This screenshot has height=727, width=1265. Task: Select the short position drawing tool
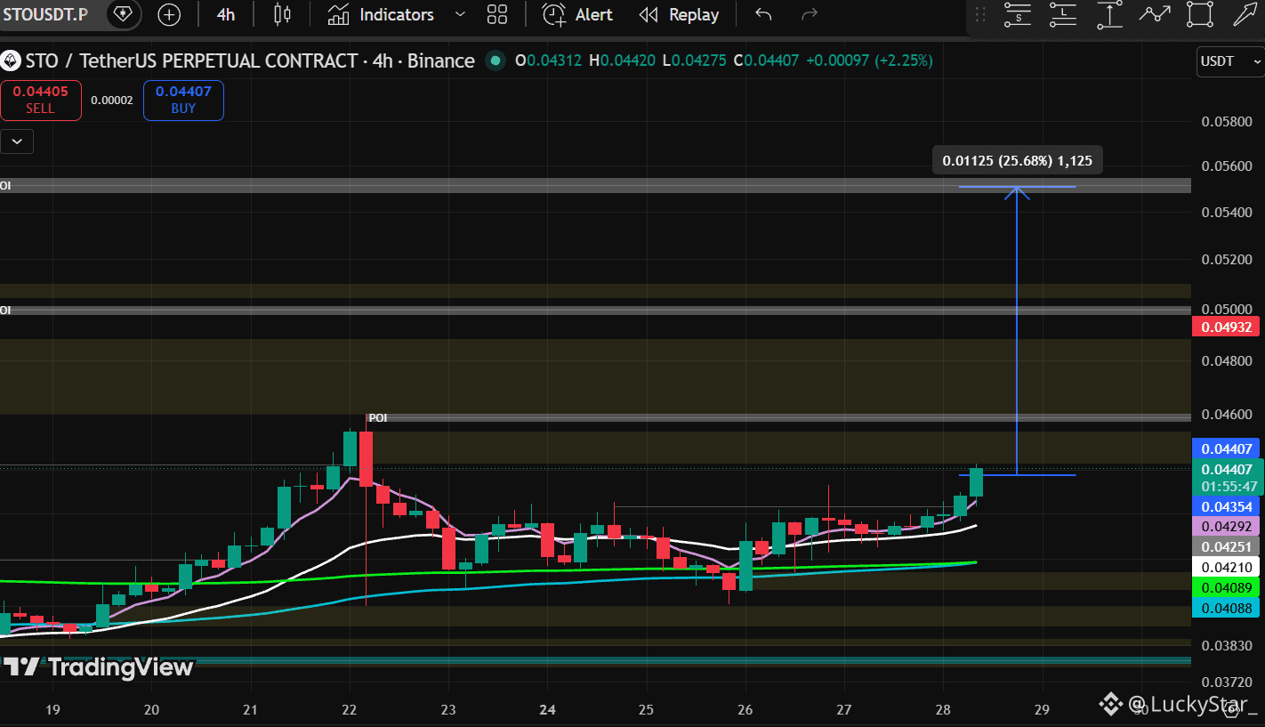tap(1018, 14)
